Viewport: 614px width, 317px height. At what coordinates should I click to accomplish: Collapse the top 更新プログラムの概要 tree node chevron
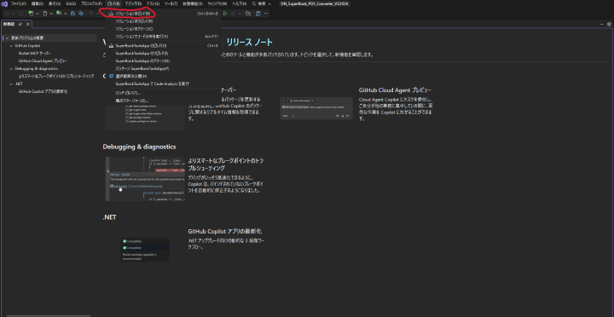coord(7,38)
